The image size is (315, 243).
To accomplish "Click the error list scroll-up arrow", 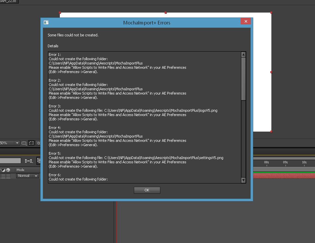I will pos(243,55).
